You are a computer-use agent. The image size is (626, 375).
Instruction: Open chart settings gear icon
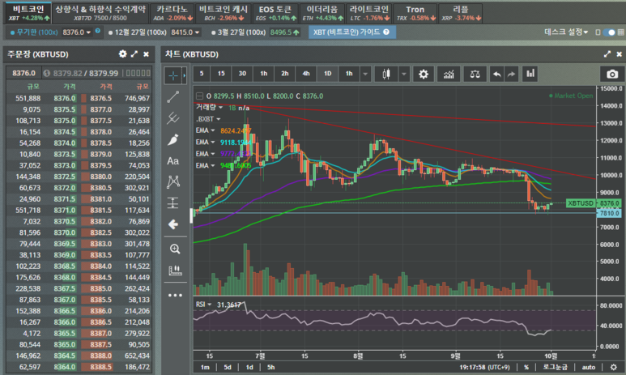click(x=424, y=74)
